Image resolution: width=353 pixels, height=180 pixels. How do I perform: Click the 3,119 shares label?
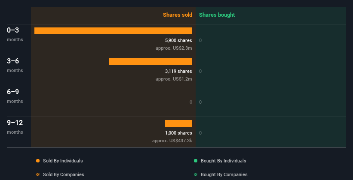click(178, 71)
